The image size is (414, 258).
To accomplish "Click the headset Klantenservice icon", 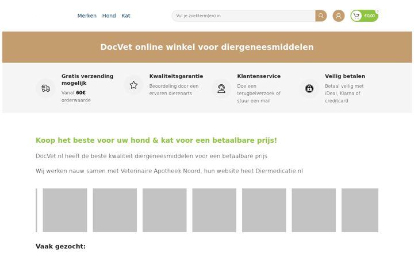I will [221, 88].
